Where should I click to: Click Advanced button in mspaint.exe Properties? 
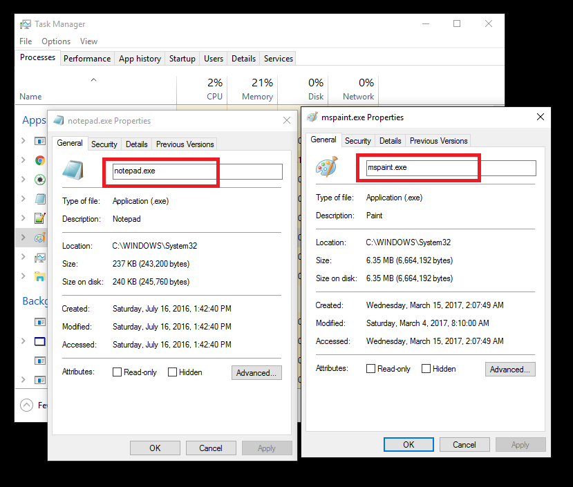(x=510, y=370)
